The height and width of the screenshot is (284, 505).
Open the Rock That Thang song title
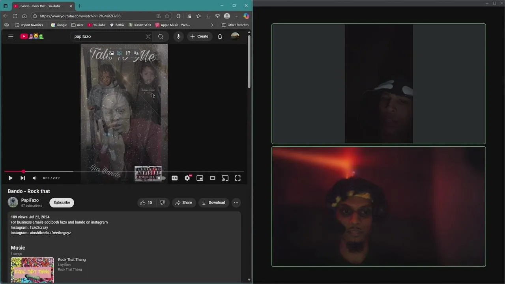(72, 260)
